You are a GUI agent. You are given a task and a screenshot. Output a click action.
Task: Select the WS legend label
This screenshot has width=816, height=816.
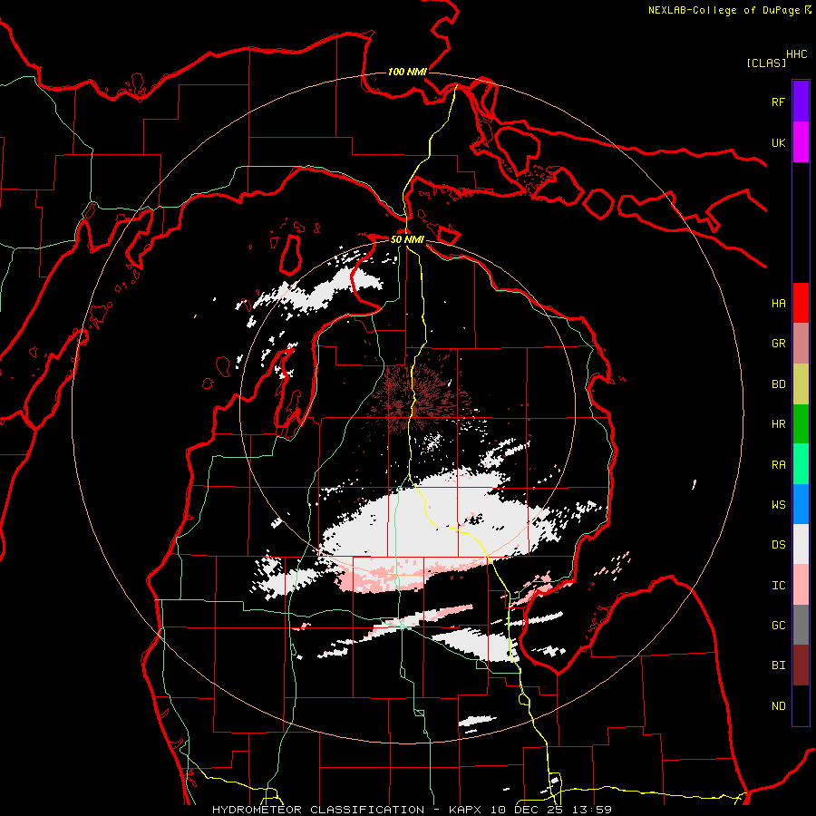(778, 505)
